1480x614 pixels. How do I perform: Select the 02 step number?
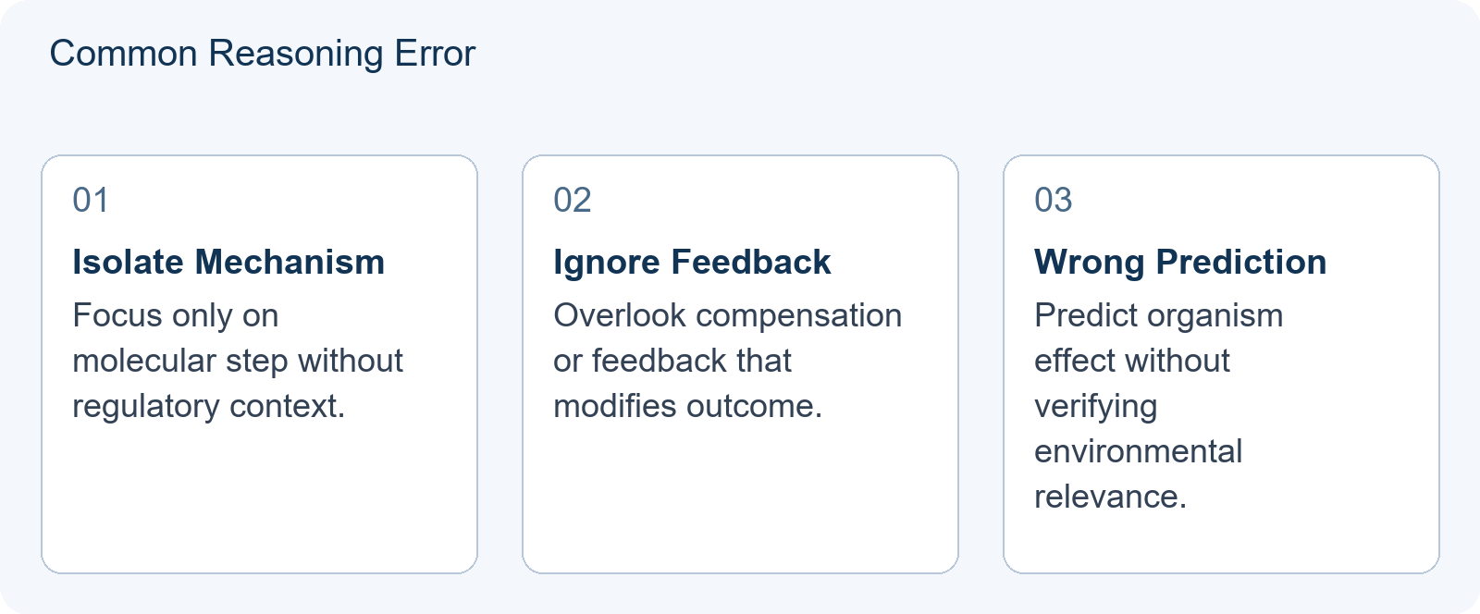[x=572, y=200]
